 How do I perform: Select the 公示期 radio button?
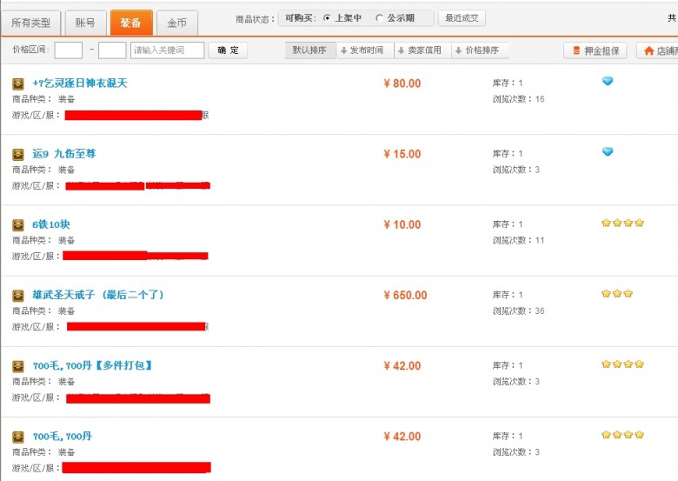click(x=379, y=18)
